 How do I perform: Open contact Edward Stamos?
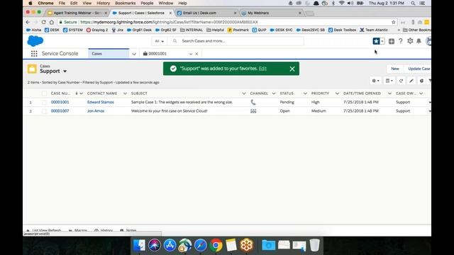pyautogui.click(x=101, y=102)
